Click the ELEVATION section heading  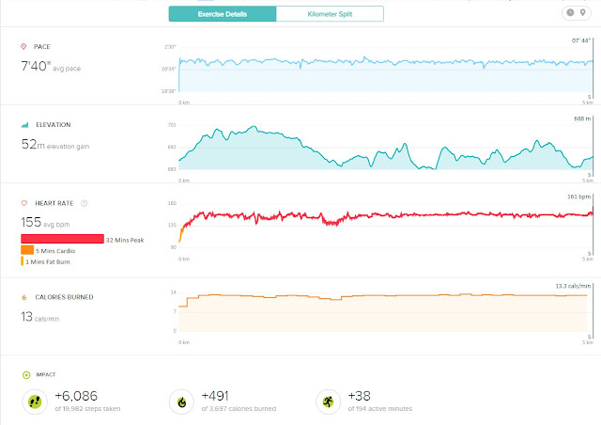(x=54, y=125)
